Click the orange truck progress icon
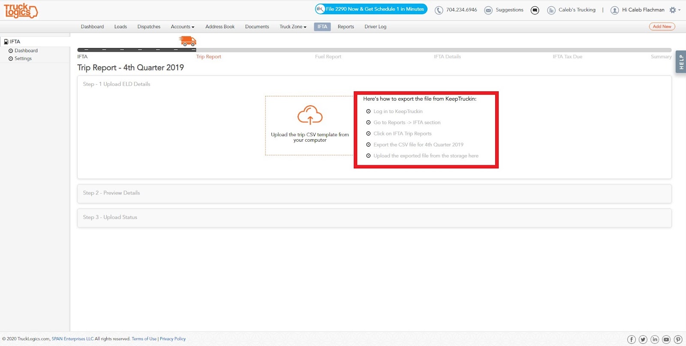The height and width of the screenshot is (346, 686). 188,41
